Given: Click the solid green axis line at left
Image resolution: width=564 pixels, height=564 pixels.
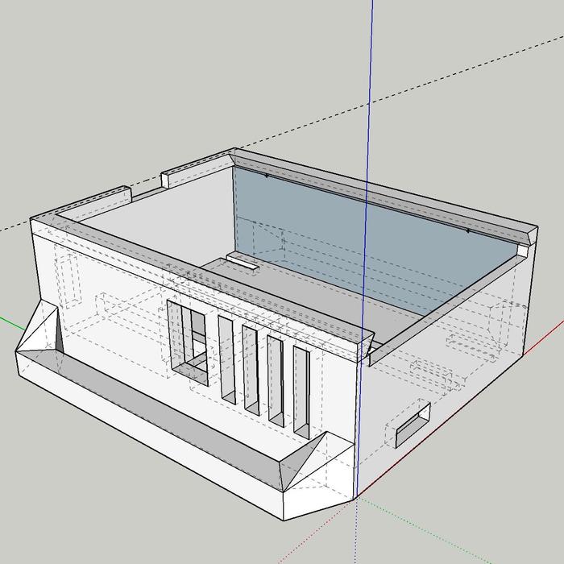Looking at the screenshot, I should 11,321.
